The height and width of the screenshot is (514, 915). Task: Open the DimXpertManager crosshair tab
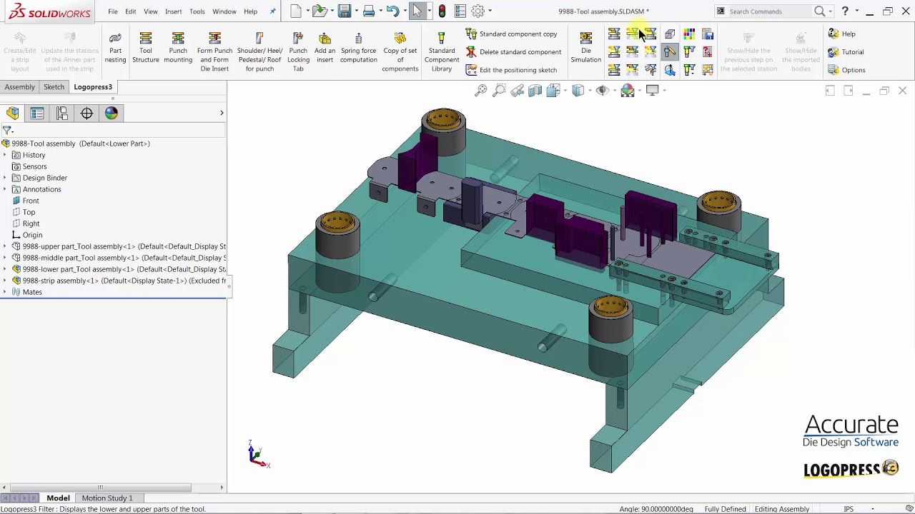point(86,113)
